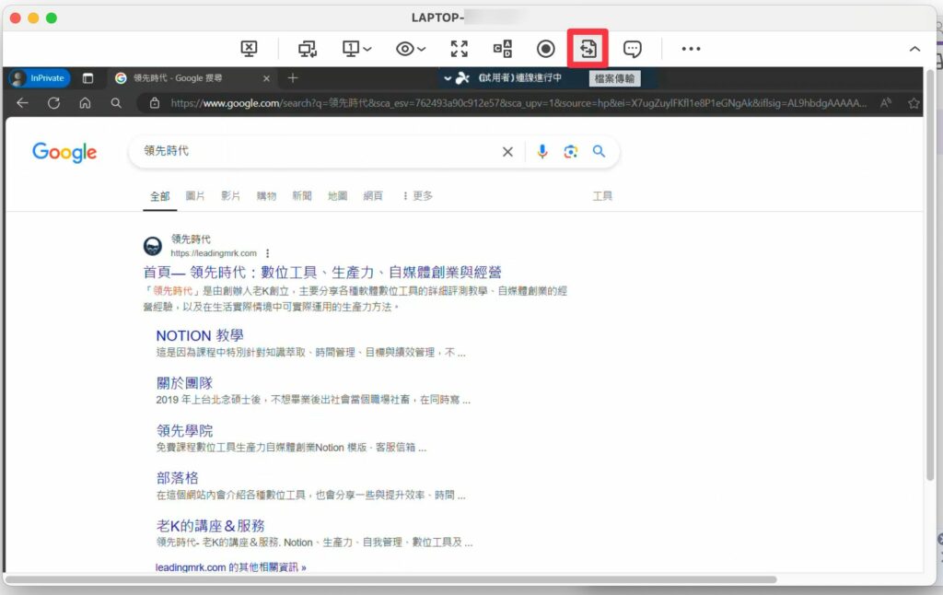943x595 pixels.
Task: Open a new browser tab with the plus button
Action: [292, 78]
